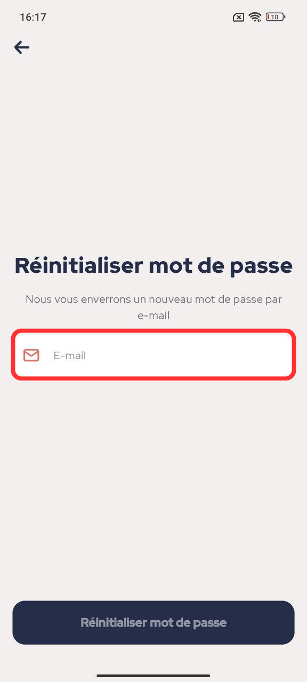Go back using the left arrow
The width and height of the screenshot is (307, 682).
22,47
